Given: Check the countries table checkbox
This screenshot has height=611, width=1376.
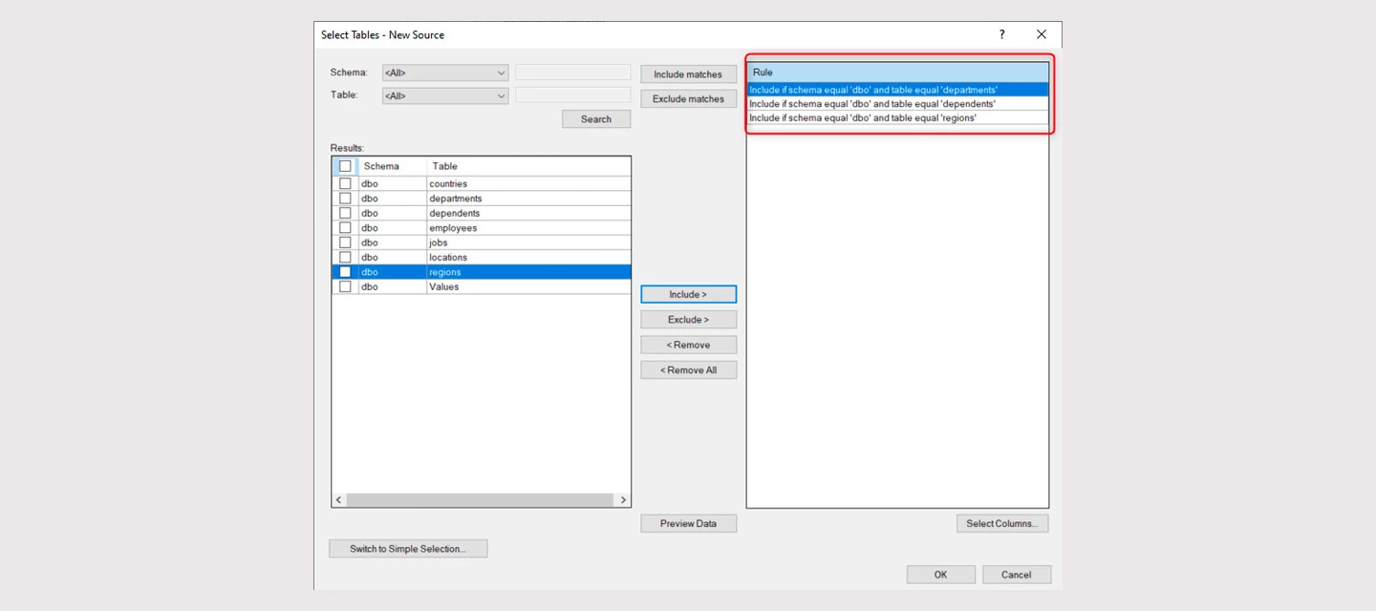Looking at the screenshot, I should coord(345,183).
